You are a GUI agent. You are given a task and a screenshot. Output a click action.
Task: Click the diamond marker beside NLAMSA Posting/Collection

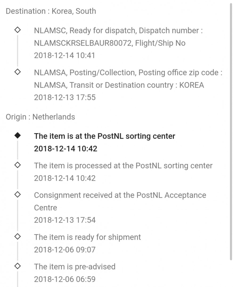pos(18,72)
